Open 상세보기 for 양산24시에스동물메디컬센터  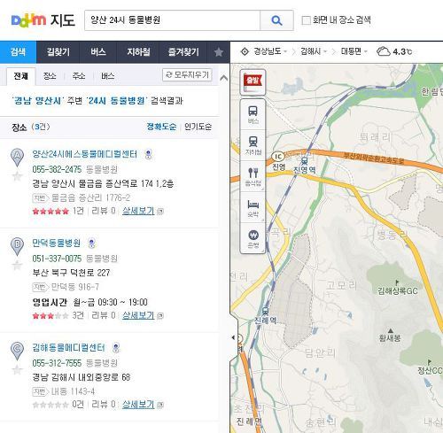pos(138,211)
